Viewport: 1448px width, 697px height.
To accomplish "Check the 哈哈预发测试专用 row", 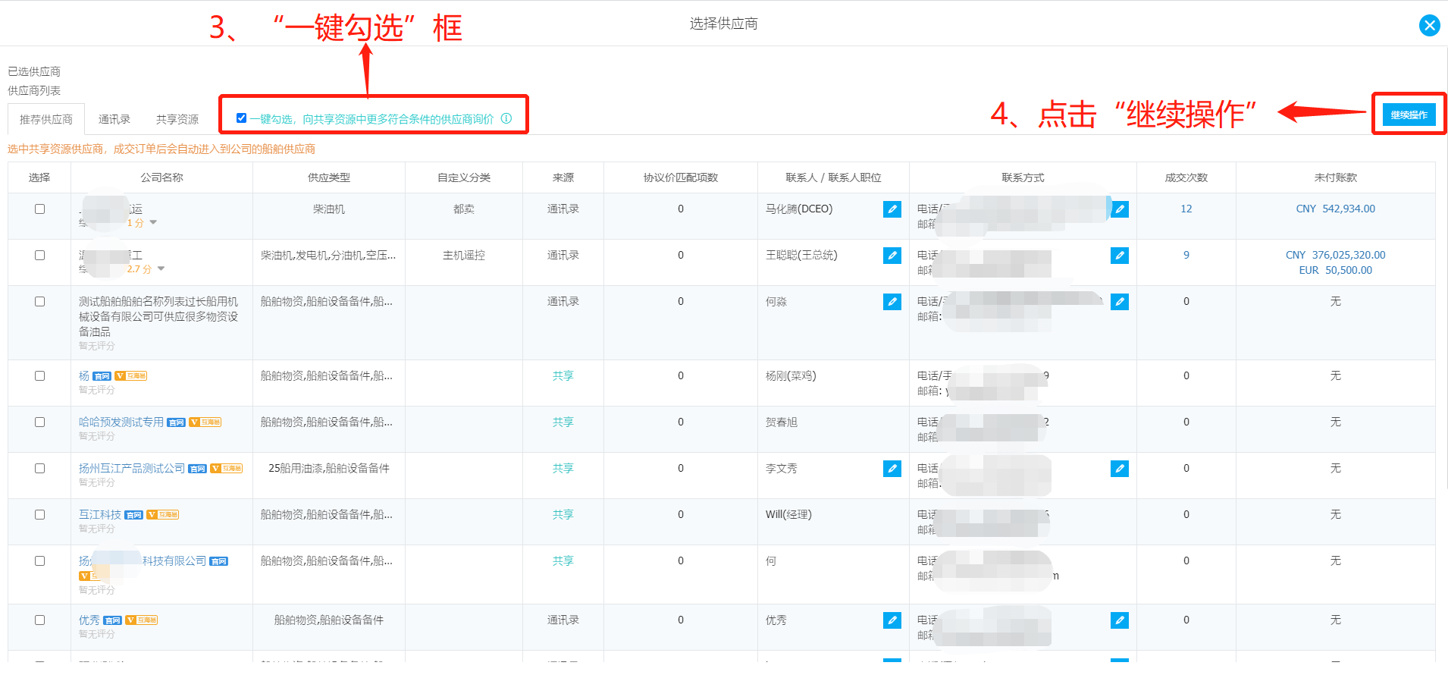I will pos(39,422).
